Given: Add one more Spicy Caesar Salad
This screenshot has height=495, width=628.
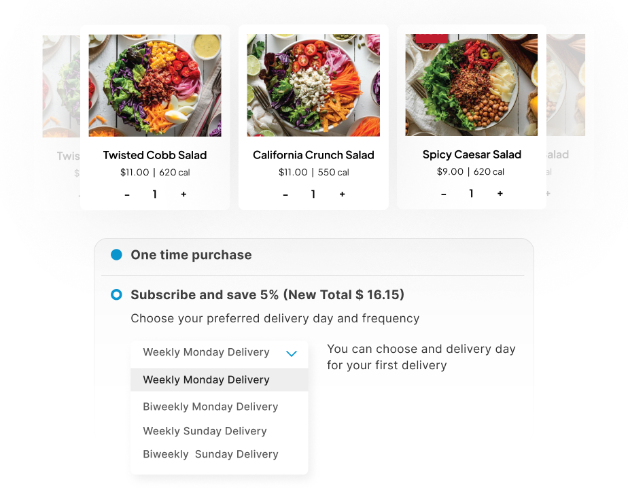Looking at the screenshot, I should 500,194.
